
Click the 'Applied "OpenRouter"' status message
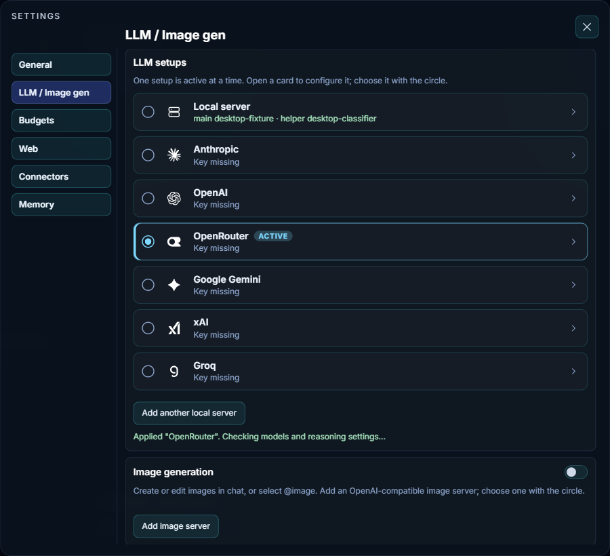coord(259,437)
